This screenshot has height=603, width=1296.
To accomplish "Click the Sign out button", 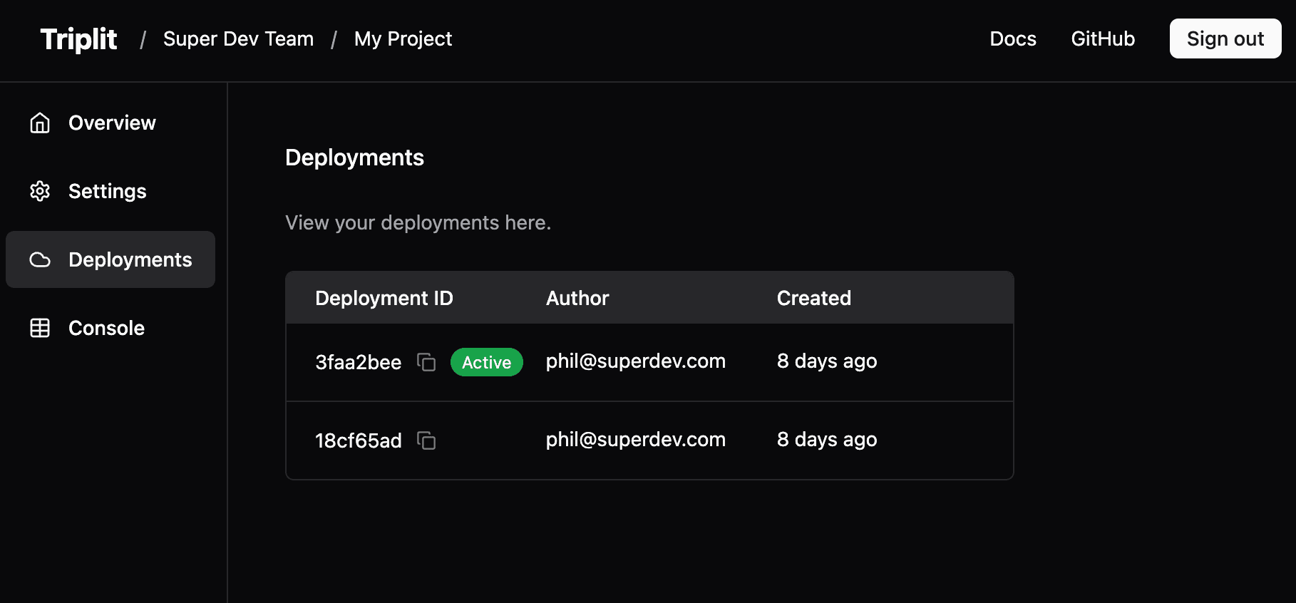I will point(1225,38).
